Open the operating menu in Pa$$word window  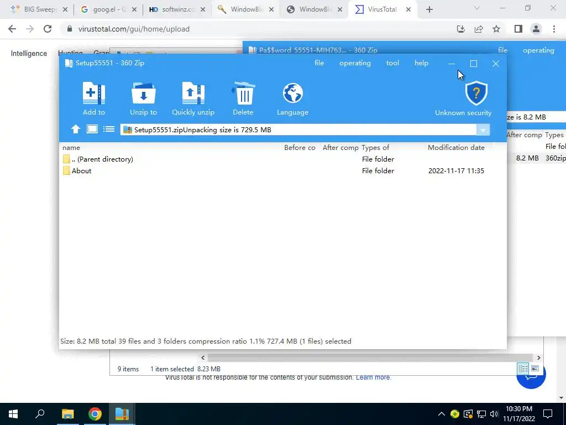tap(538, 50)
